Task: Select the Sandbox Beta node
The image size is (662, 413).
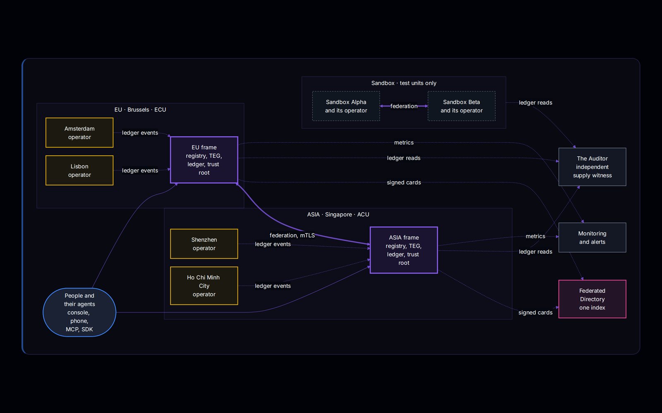Action: pyautogui.click(x=461, y=106)
